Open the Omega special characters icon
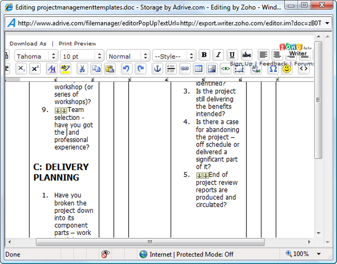 tap(273, 69)
